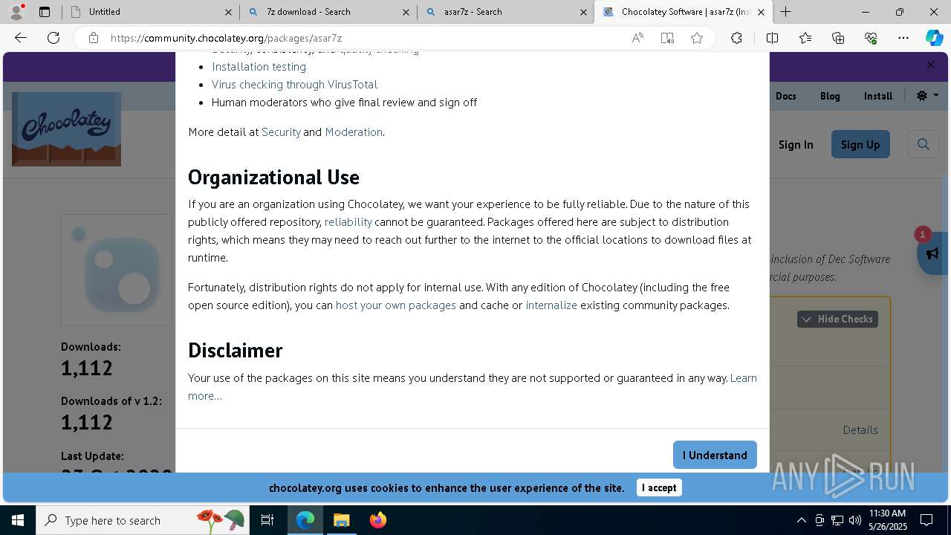Screen dimensions: 951x535
Task: Open the notification center icon
Action: [x=926, y=520]
